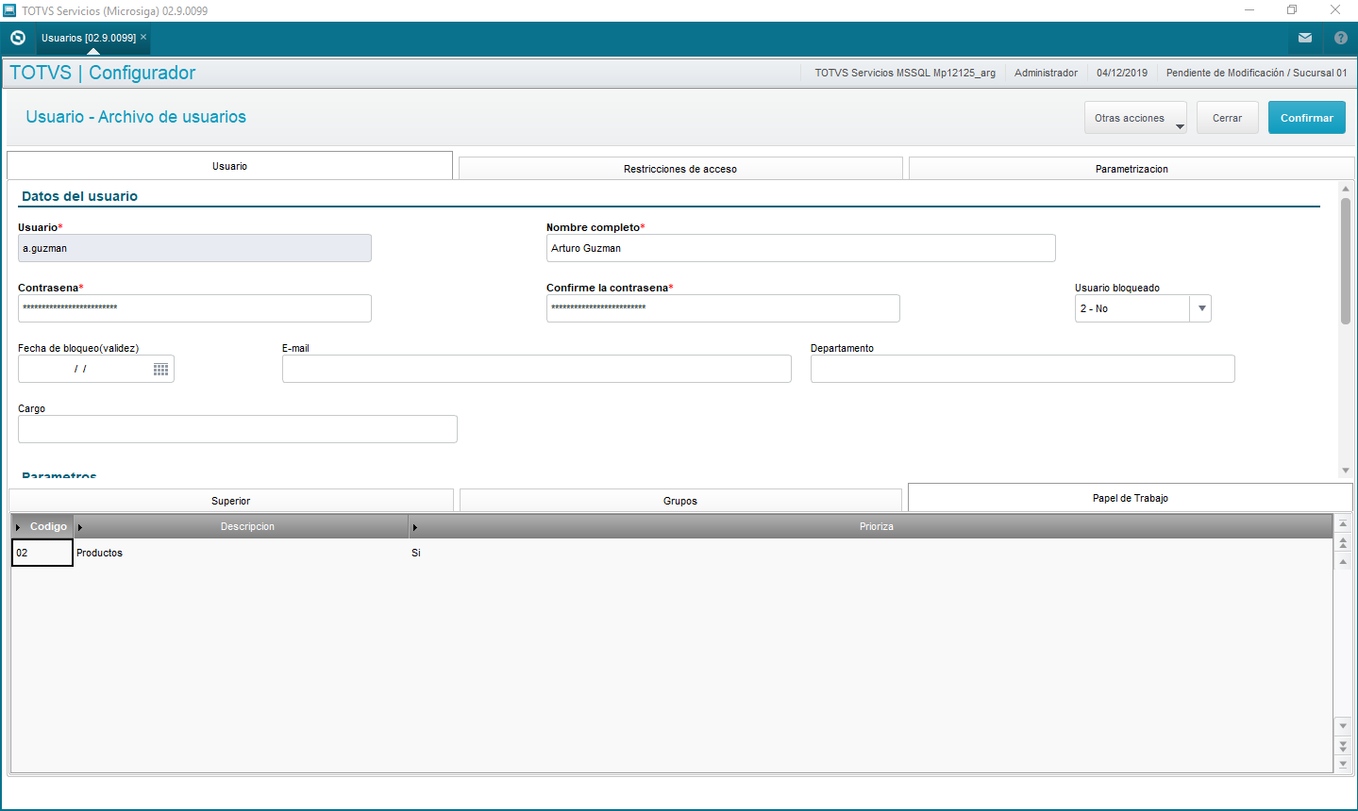The height and width of the screenshot is (811, 1358).
Task: Open the Usuario bloqueado dropdown
Action: (1201, 308)
